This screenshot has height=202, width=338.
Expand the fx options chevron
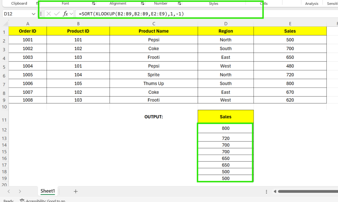pos(71,14)
